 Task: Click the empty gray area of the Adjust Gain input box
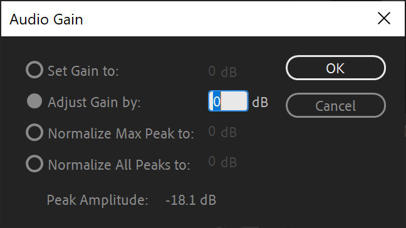pyautogui.click(x=234, y=101)
